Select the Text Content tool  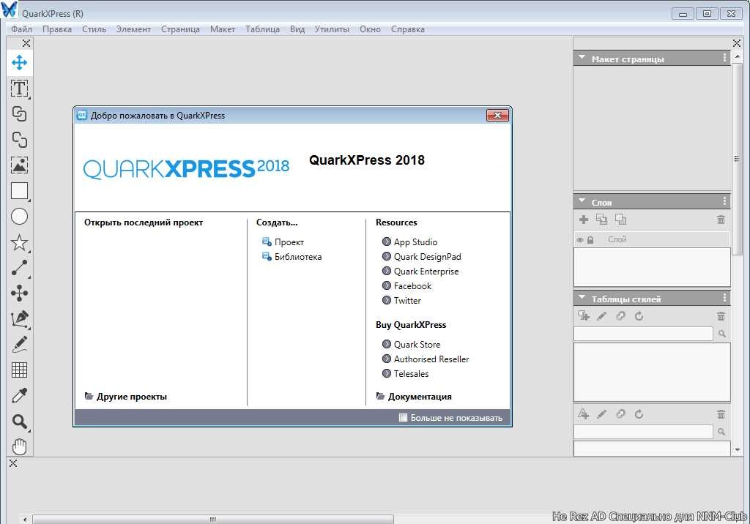[19, 89]
